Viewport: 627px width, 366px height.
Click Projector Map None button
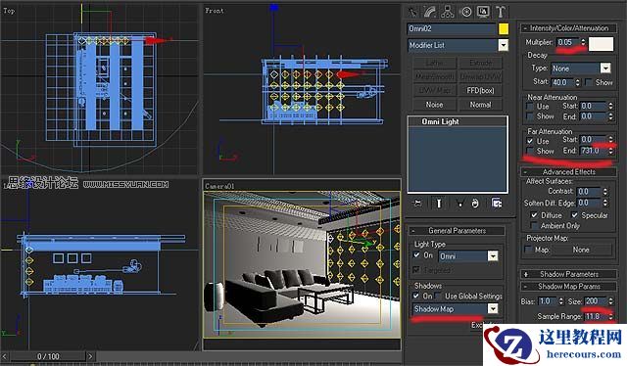581,250
